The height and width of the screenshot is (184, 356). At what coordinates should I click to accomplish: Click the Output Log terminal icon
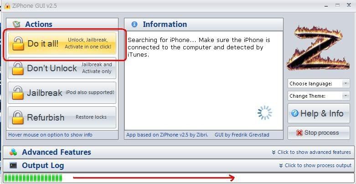pos(13,166)
